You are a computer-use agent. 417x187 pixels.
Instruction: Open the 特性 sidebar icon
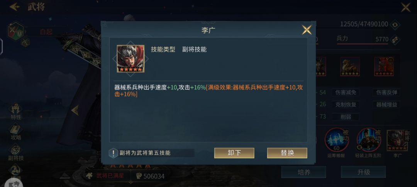(x=16, y=111)
